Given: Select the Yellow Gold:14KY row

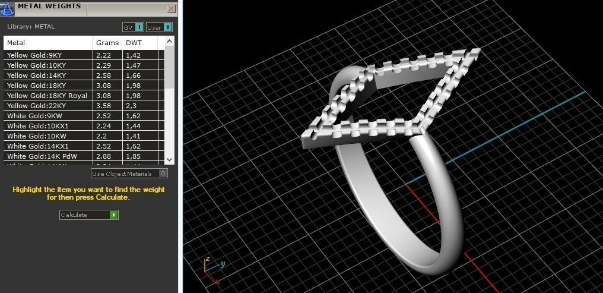Looking at the screenshot, I should click(x=84, y=75).
